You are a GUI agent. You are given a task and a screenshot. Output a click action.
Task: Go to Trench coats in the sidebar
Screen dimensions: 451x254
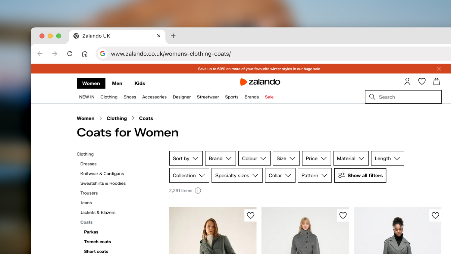pos(97,241)
